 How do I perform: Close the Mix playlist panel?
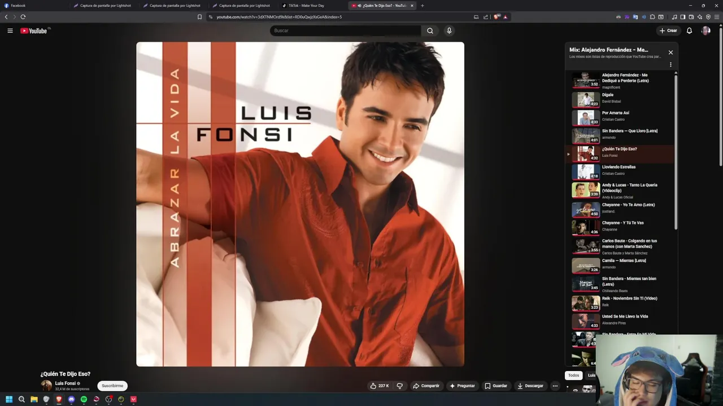coord(670,52)
